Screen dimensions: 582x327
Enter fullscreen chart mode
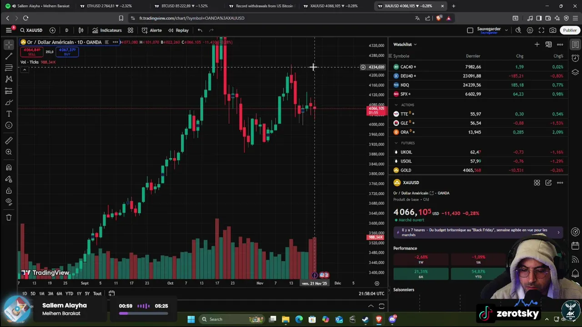coord(541,30)
